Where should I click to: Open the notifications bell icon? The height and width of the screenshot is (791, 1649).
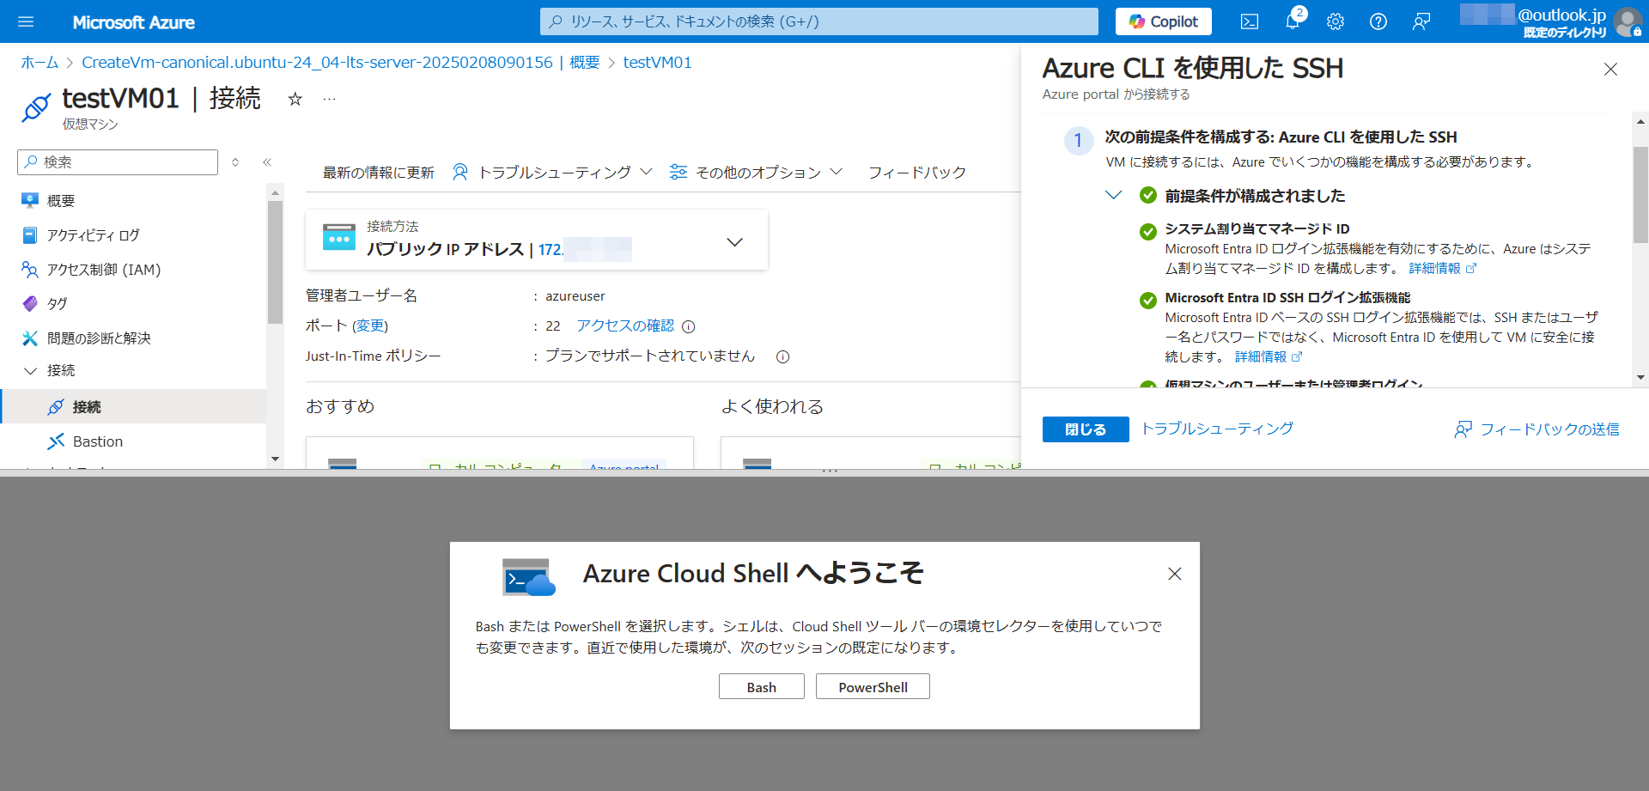tap(1292, 21)
